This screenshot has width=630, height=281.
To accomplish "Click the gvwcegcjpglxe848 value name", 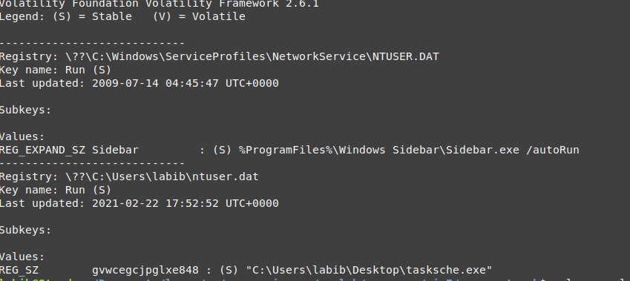I will point(145,270).
